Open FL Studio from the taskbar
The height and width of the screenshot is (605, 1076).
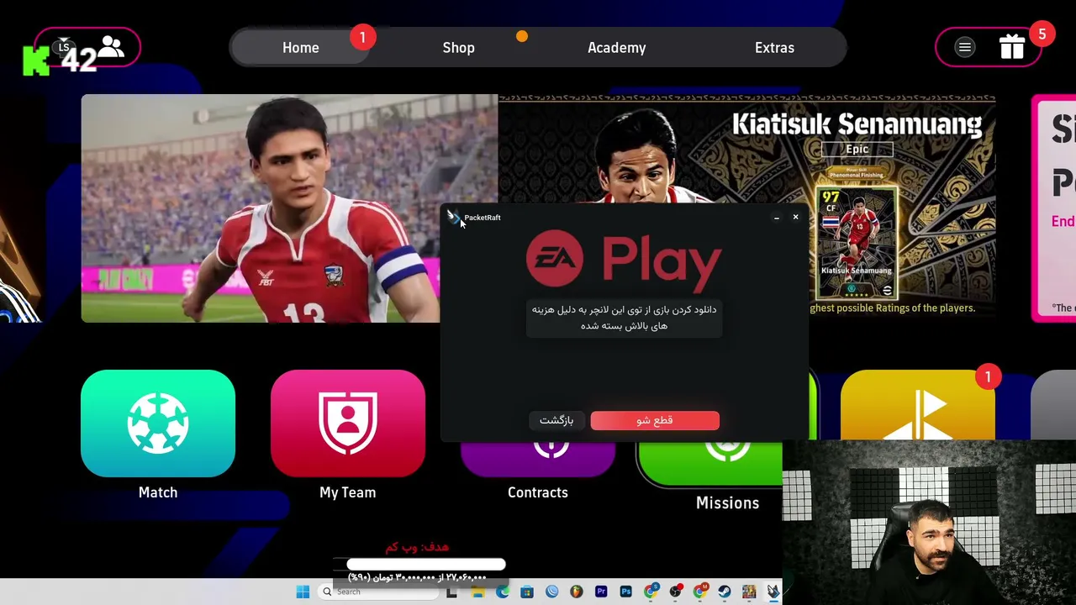576,592
